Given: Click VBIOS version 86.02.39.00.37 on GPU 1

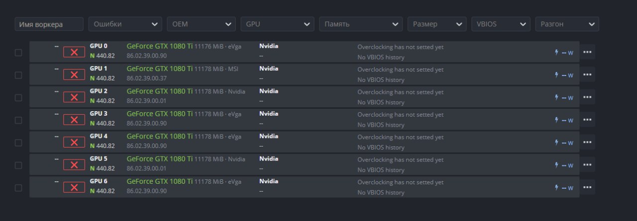Looking at the screenshot, I should [x=147, y=78].
